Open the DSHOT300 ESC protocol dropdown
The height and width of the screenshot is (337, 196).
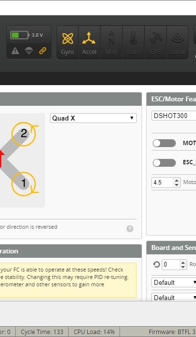(174, 116)
